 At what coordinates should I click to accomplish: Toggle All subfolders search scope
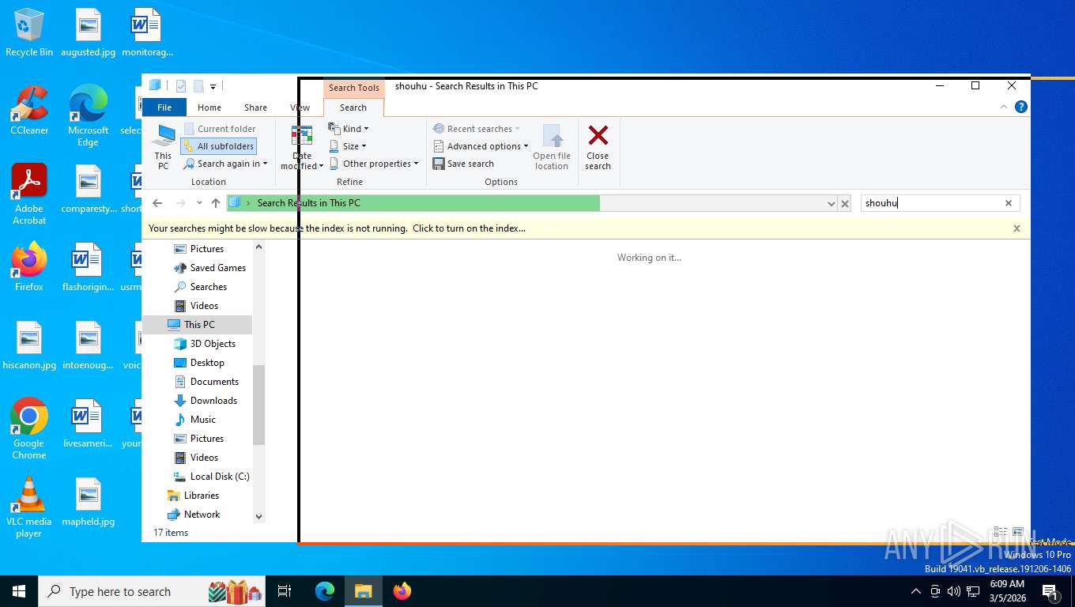218,146
